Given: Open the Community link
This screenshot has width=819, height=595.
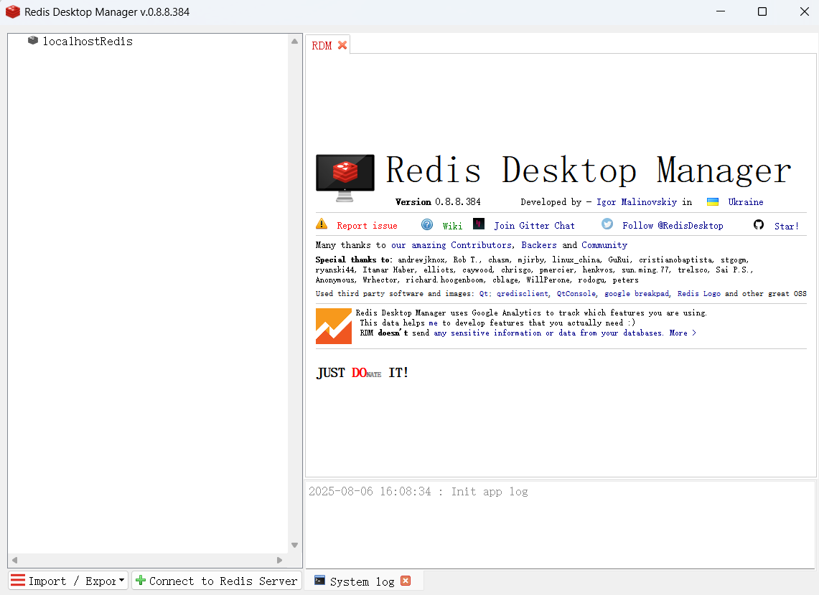Looking at the screenshot, I should point(604,245).
